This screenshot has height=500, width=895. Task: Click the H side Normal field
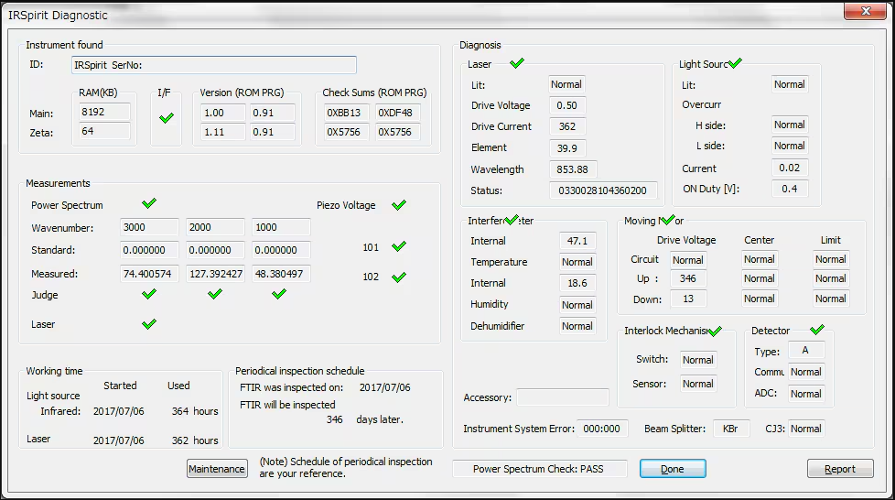(790, 125)
